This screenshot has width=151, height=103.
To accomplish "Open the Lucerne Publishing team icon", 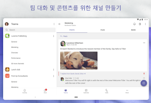I will point(7,36).
